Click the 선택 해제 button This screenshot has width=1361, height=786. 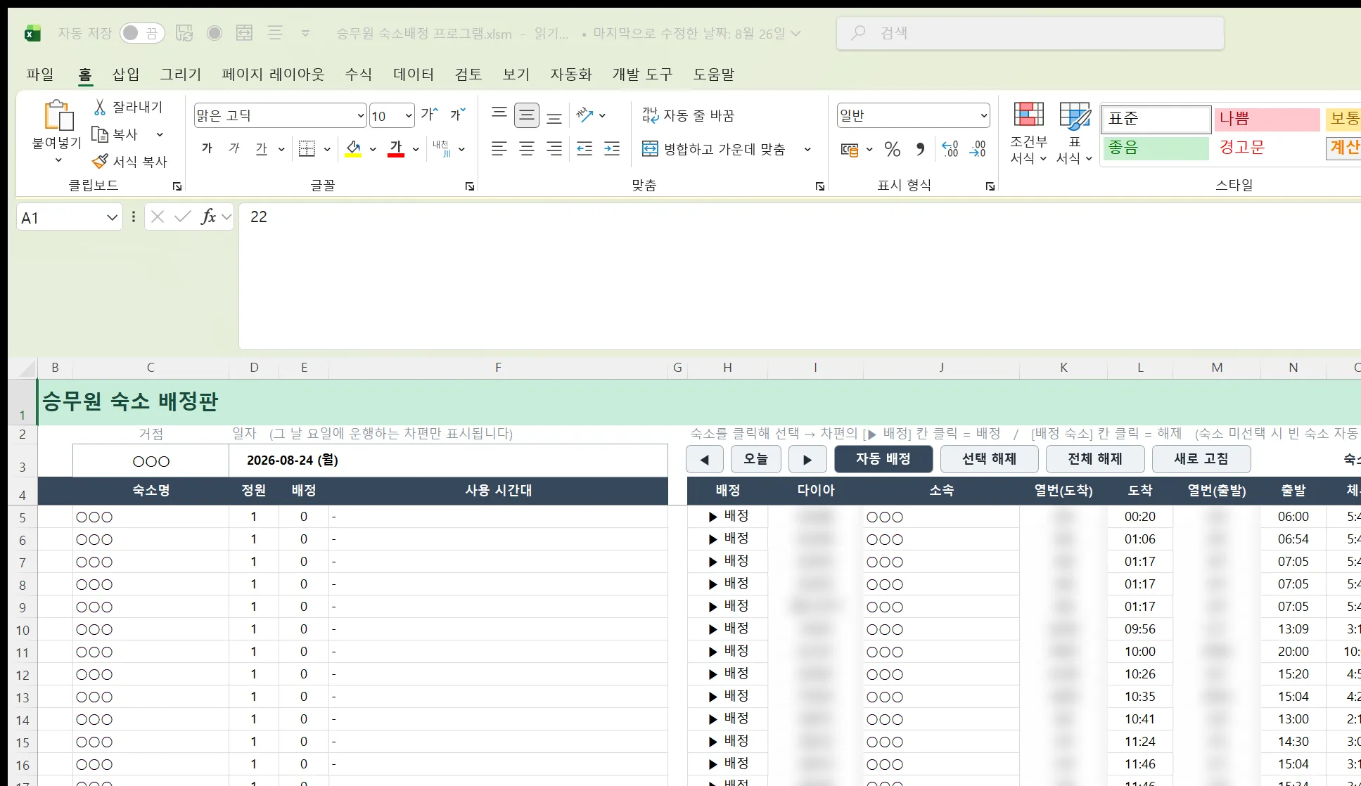[989, 458]
